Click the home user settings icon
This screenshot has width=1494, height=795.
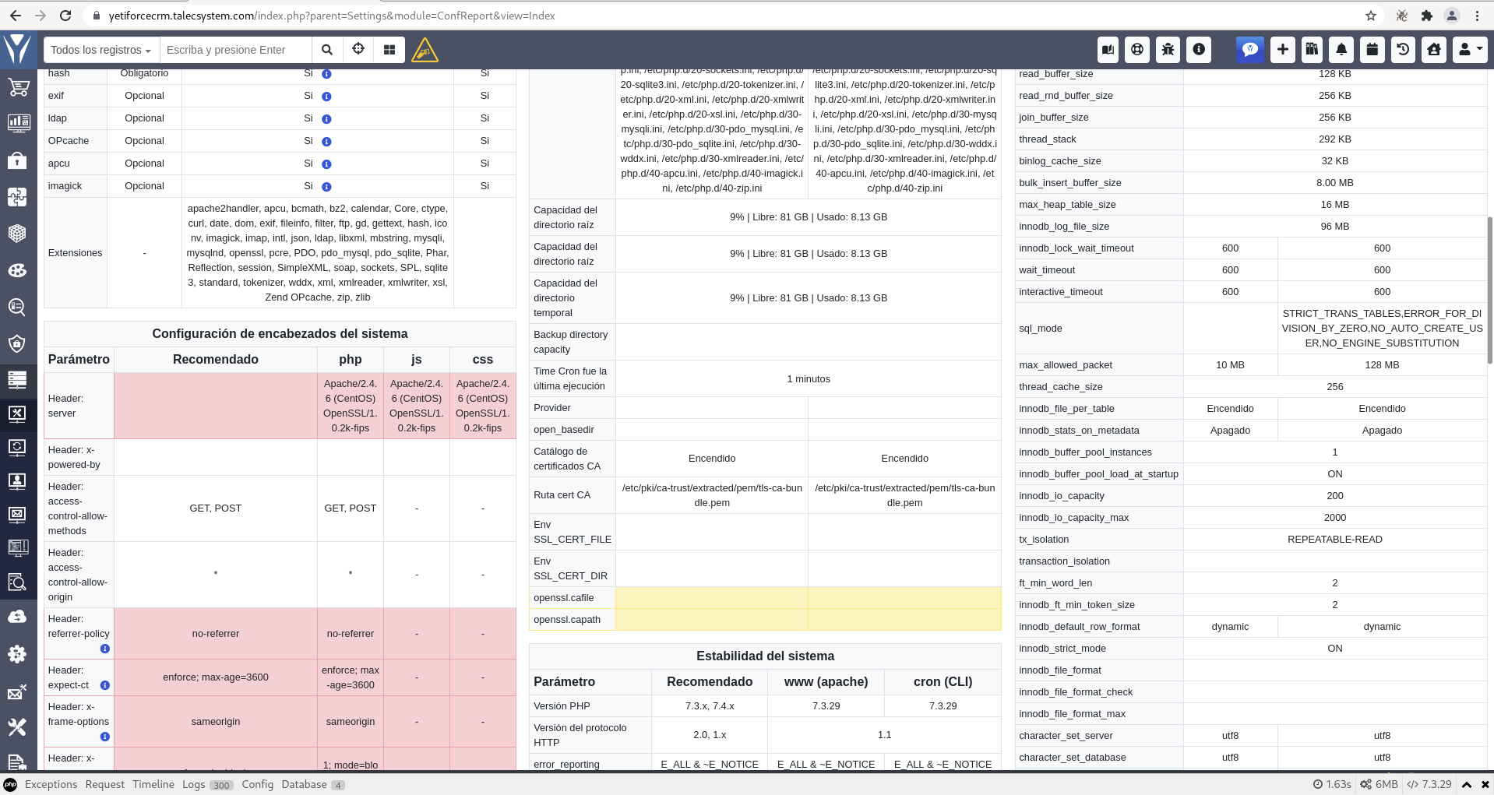[1434, 50]
